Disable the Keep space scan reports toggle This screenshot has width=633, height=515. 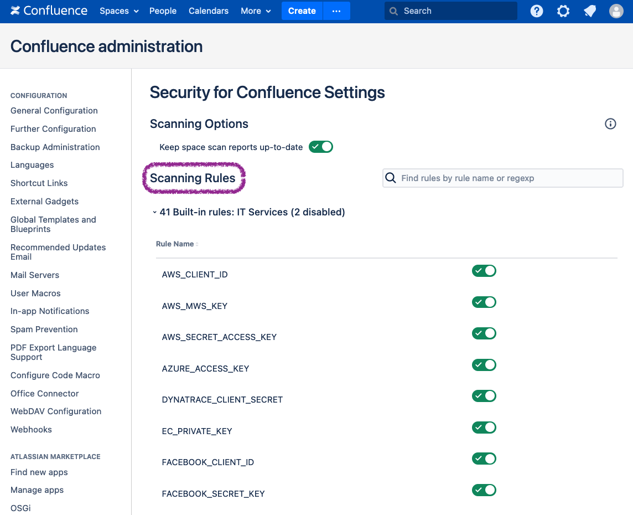click(x=321, y=147)
